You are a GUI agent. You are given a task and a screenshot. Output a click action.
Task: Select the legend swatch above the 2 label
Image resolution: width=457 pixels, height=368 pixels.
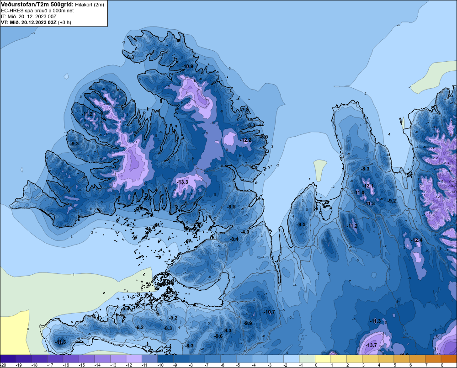tap(354, 359)
